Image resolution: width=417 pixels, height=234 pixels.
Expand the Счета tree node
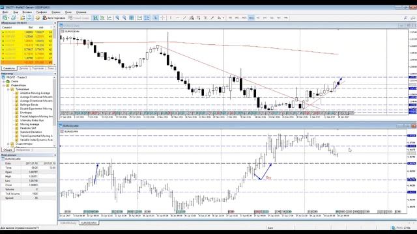tap(4, 81)
